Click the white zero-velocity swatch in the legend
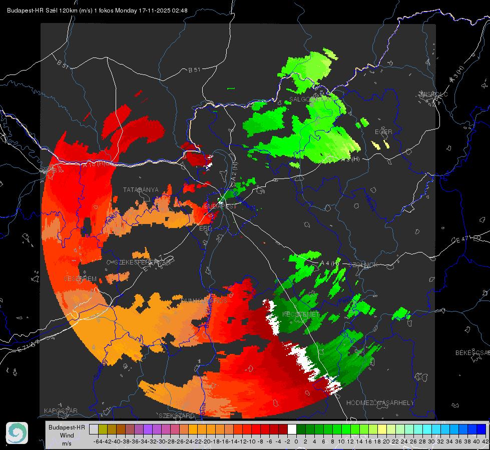This screenshot has height=450, width=490. 292,429
